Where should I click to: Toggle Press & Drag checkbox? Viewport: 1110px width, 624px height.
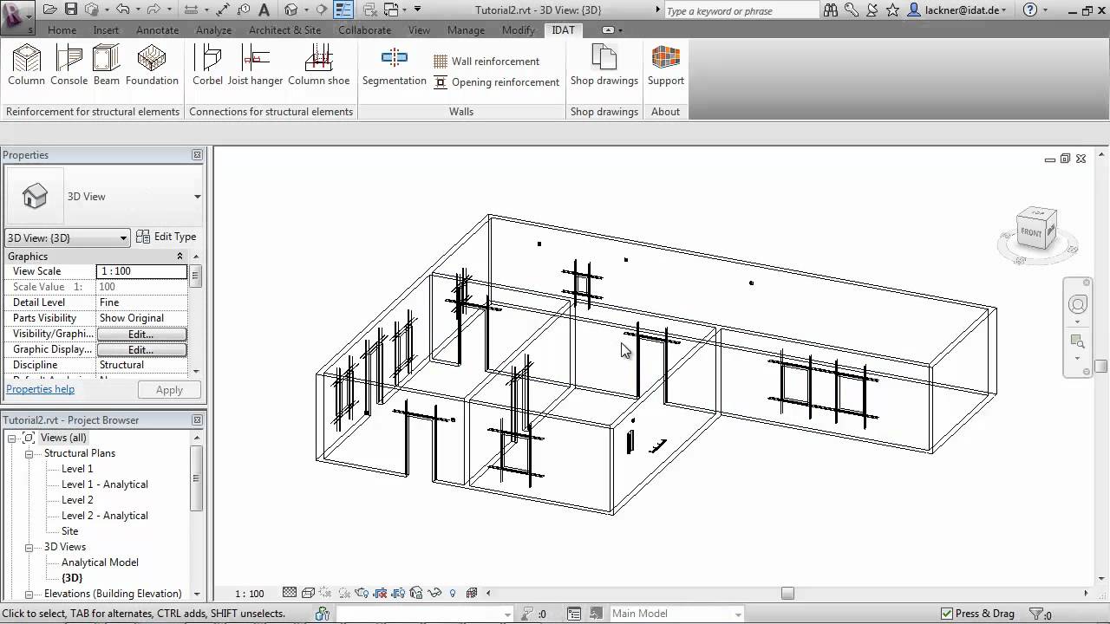pyautogui.click(x=947, y=614)
